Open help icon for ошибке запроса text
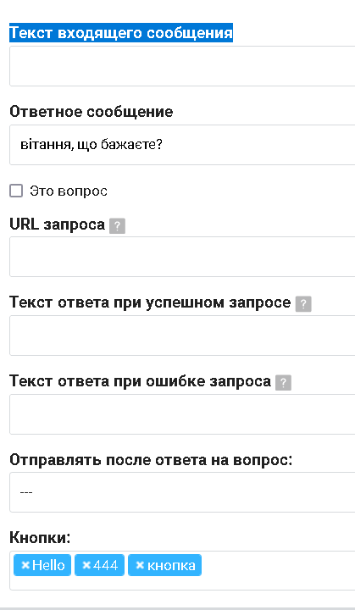The width and height of the screenshot is (355, 610). (x=283, y=383)
